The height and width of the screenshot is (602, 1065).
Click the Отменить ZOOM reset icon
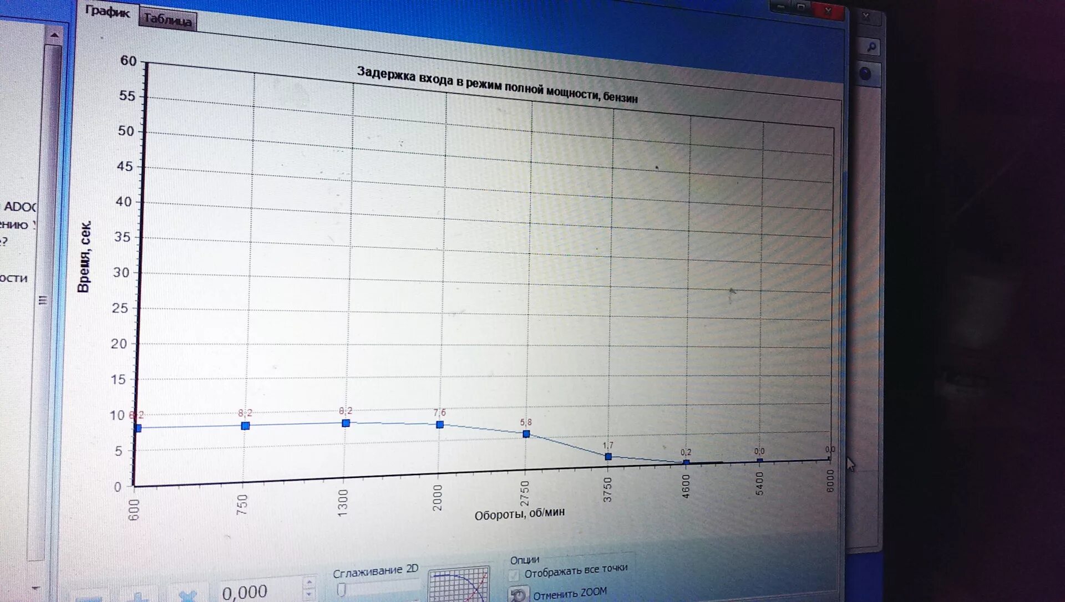point(518,595)
